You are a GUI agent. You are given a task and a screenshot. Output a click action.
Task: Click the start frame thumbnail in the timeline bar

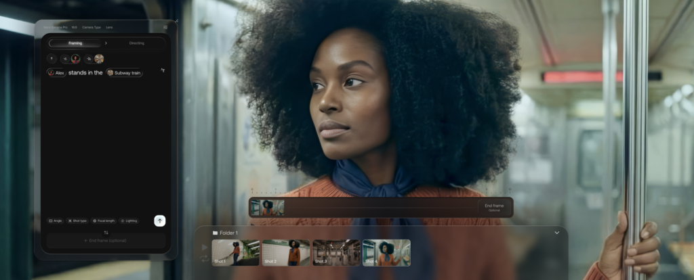coord(267,208)
